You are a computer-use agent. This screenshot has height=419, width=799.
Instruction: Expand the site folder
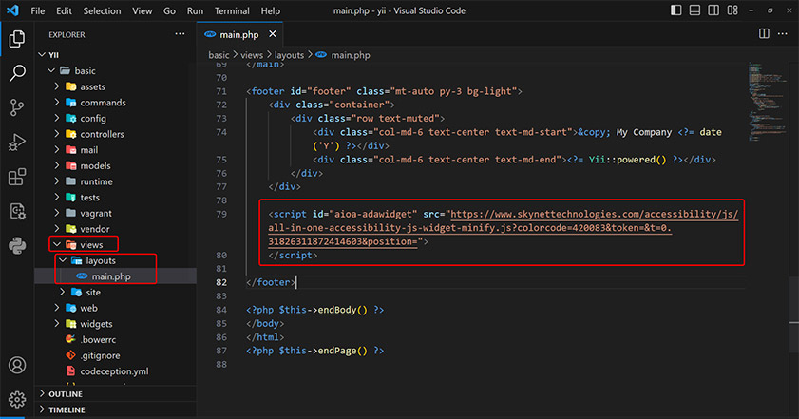[115, 292]
